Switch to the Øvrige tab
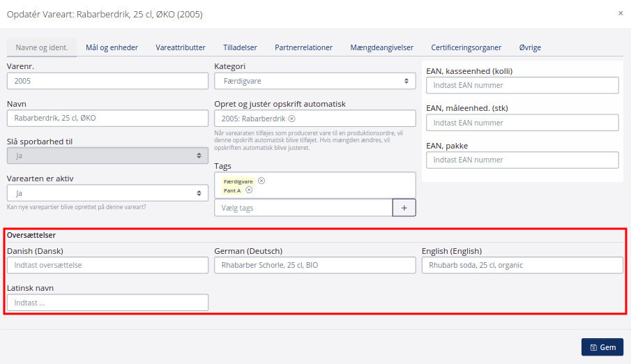 coord(529,47)
